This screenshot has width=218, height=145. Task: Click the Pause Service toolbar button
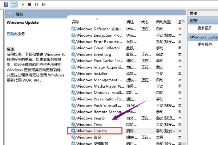pyautogui.click(x=36, y=4)
